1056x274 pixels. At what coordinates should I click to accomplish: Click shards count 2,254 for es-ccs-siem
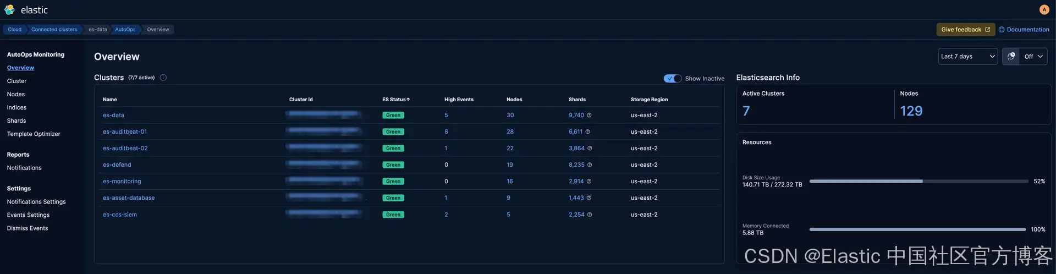(x=576, y=215)
